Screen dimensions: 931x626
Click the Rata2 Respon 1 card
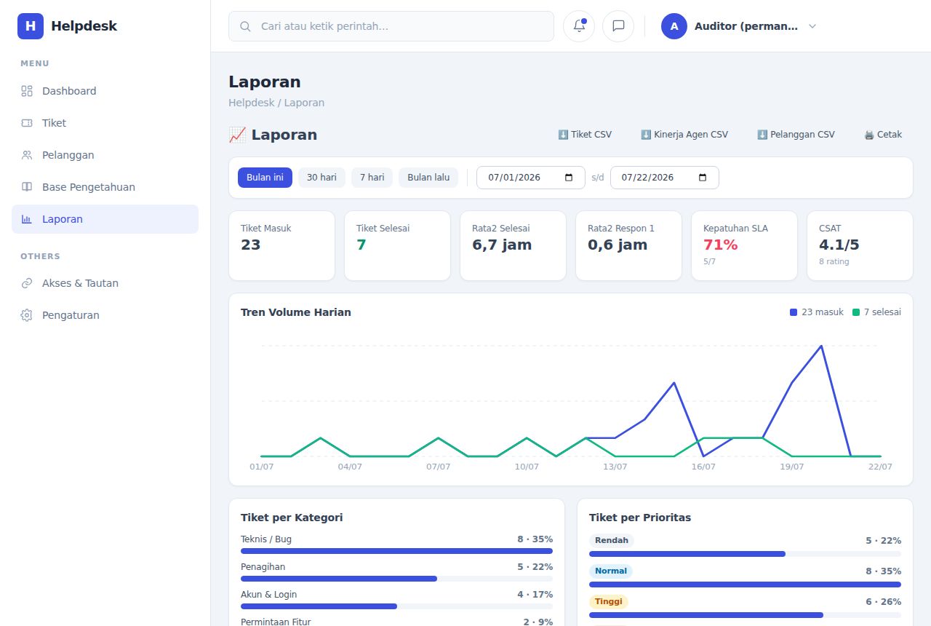pos(629,246)
